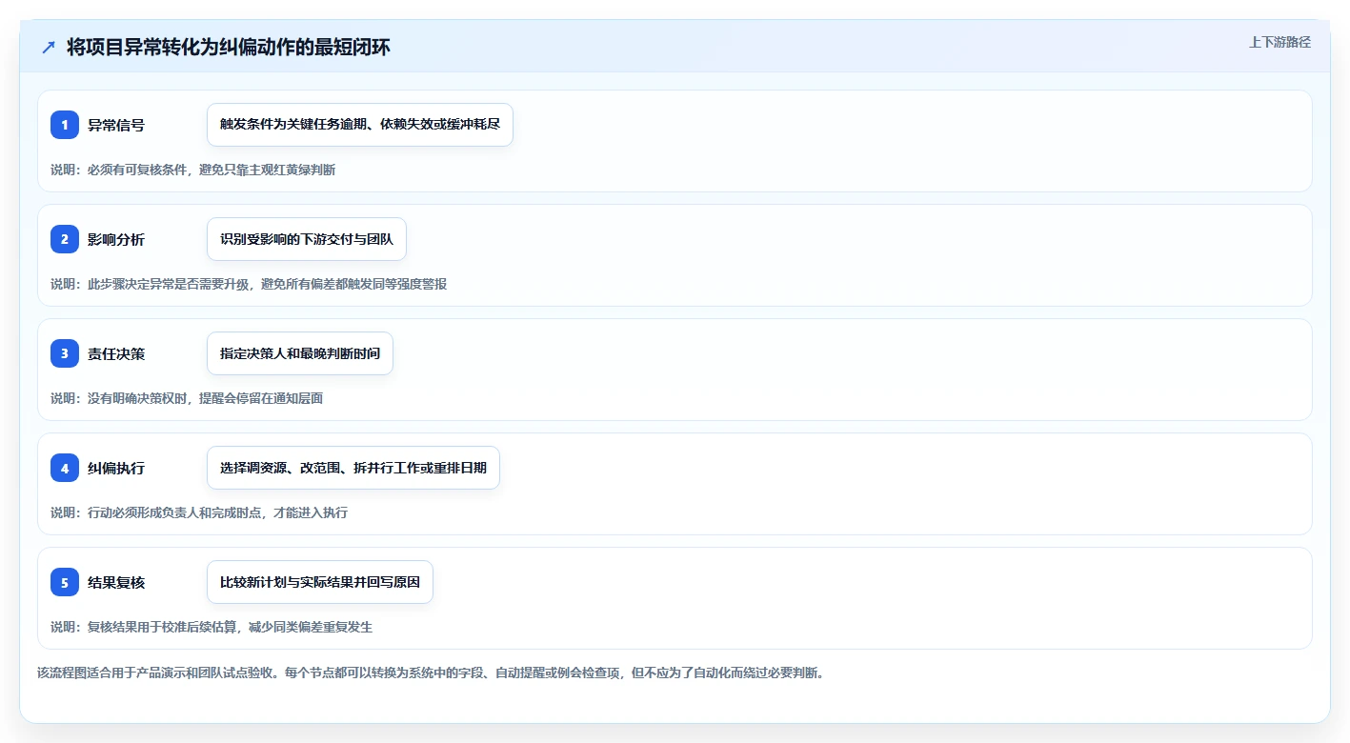Viewport: 1350px width, 743px height.
Task: Click the note 必须有可复核条件
Action: click(193, 170)
